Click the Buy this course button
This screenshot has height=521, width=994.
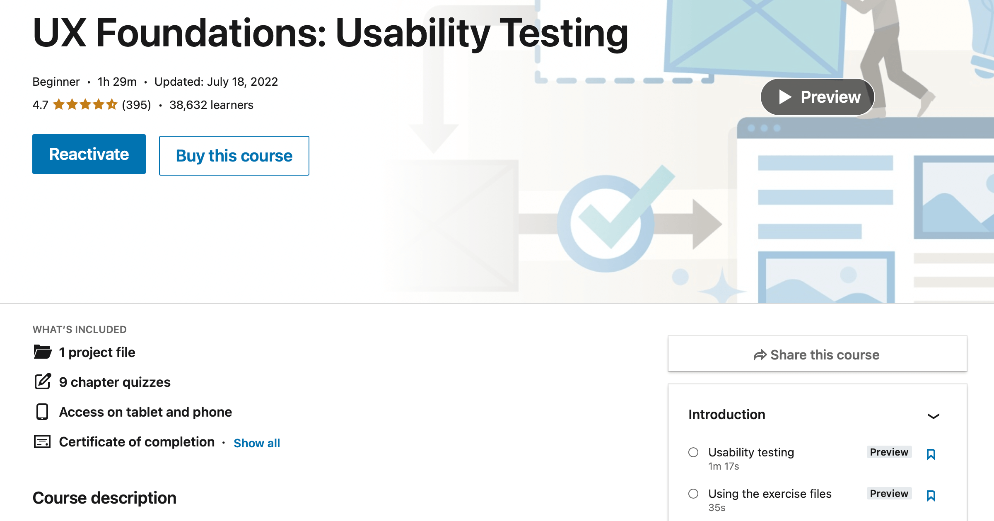click(x=234, y=156)
